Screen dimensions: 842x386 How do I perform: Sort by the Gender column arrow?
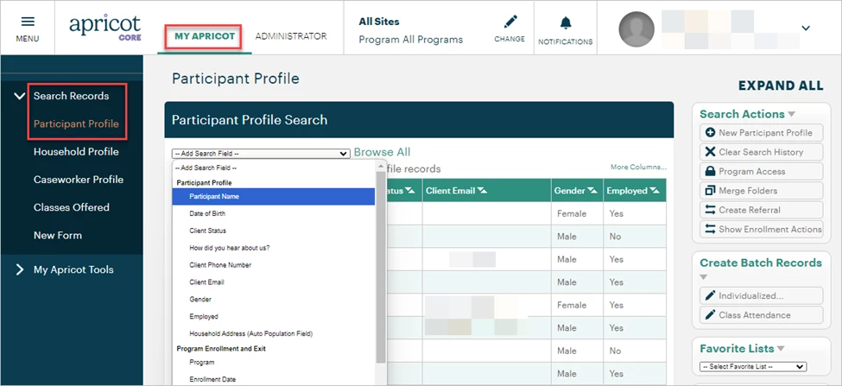[x=592, y=191]
